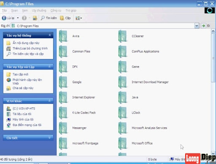216x164 pixels.
Task: Go up one folder level icon
Action: click(x=35, y=18)
